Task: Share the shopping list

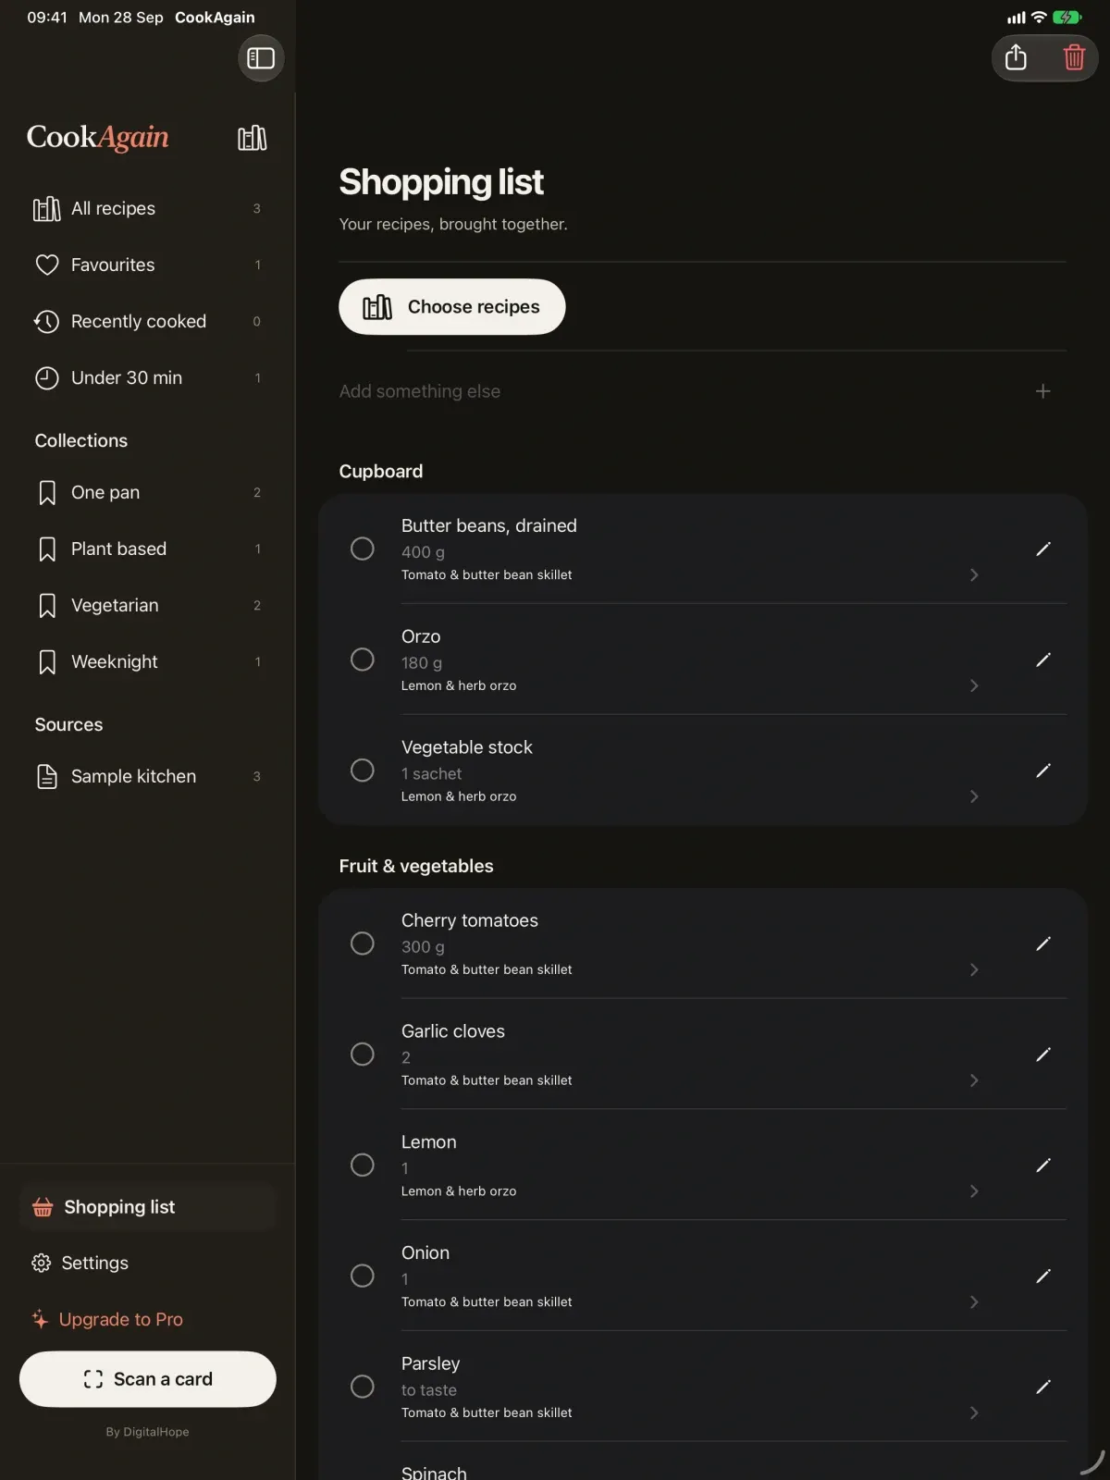Action: pos(1016,57)
